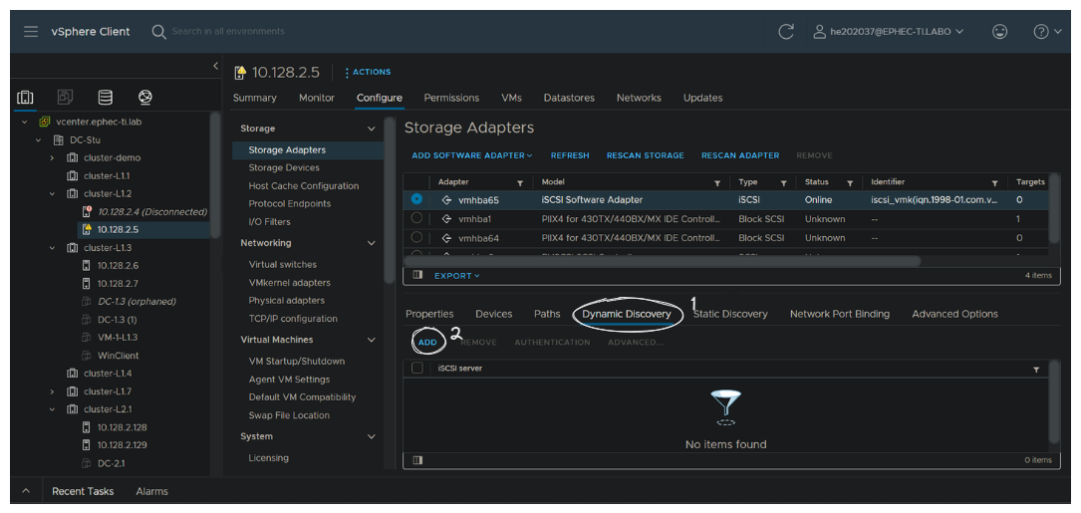Click the column chooser icon in iSCSI server grid
The image size is (1081, 513).
pyautogui.click(x=417, y=460)
